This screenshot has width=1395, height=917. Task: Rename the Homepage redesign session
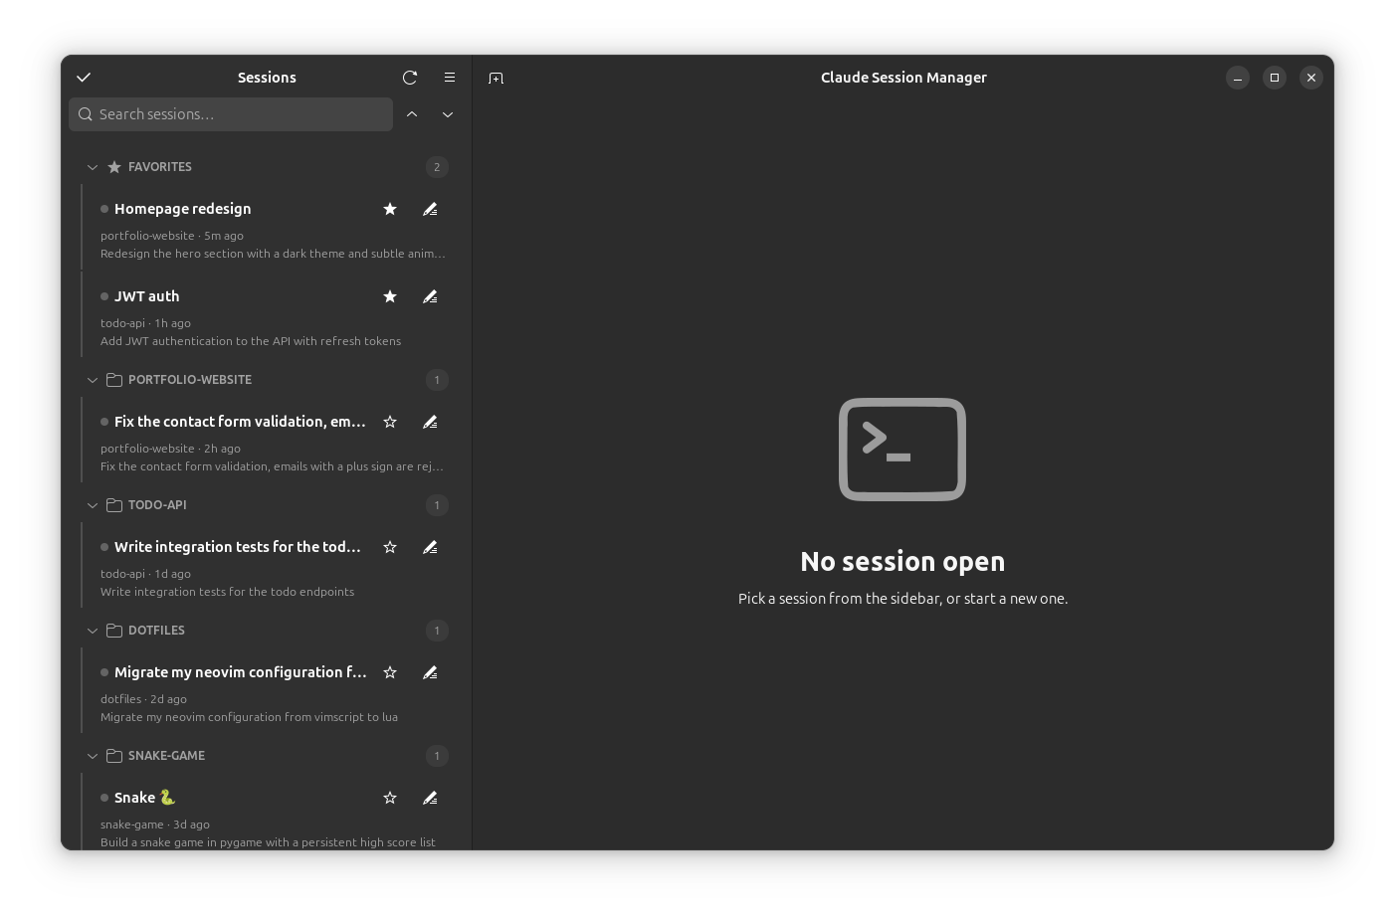[430, 209]
